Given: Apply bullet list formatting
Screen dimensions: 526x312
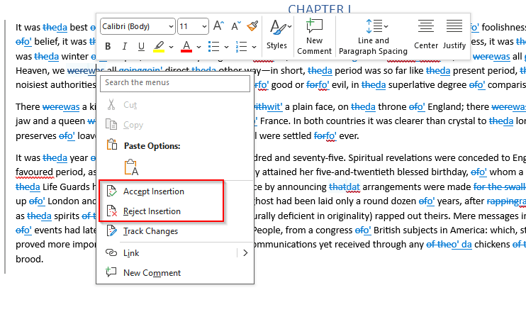Looking at the screenshot, I should click(x=213, y=46).
